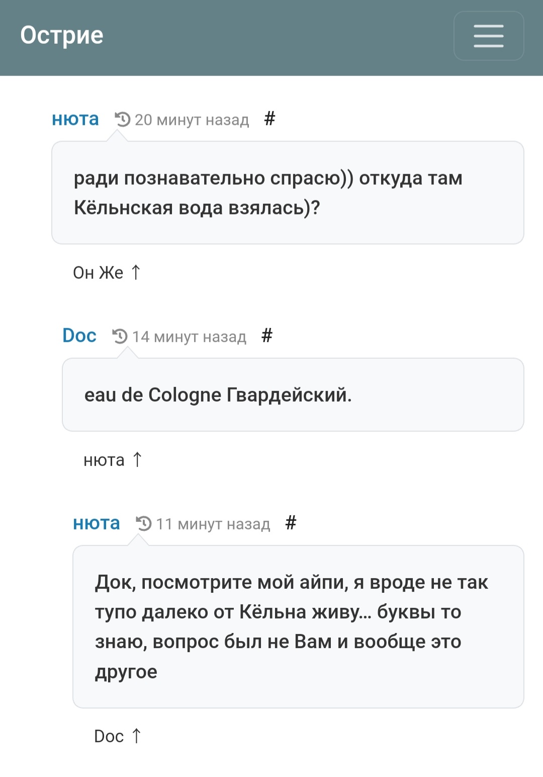This screenshot has height=777, width=543.
Task: Open нюта's profile from the first comment
Action: point(75,119)
